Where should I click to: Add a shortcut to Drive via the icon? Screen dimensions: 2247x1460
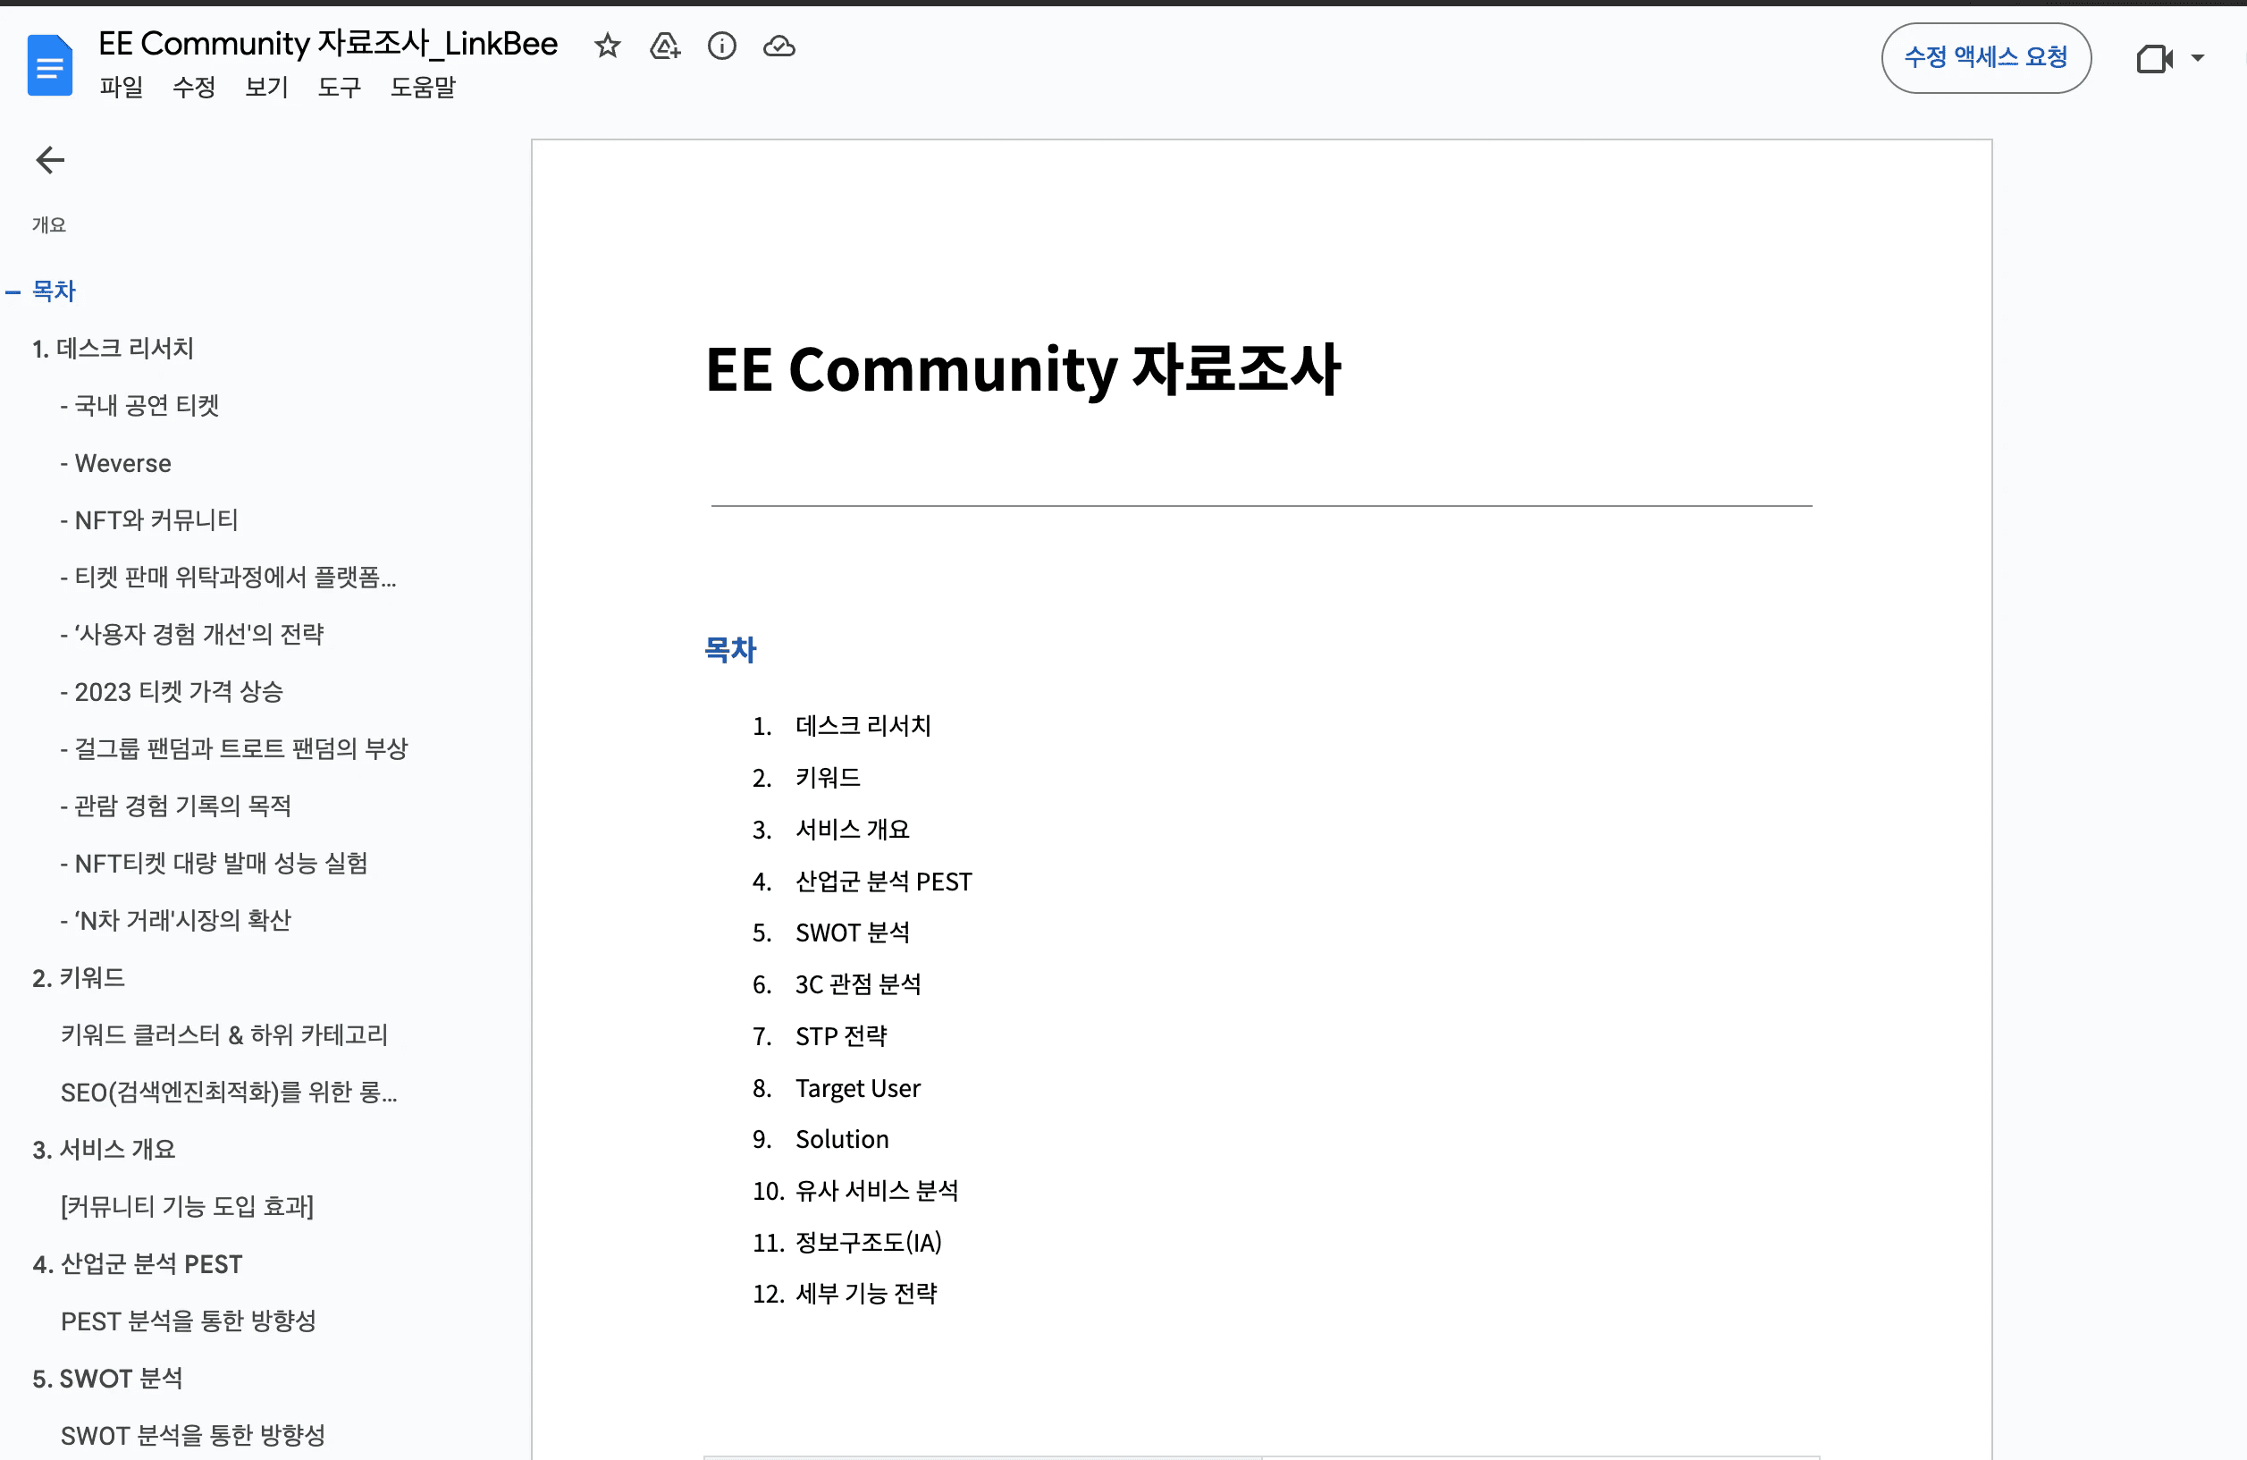click(x=665, y=46)
